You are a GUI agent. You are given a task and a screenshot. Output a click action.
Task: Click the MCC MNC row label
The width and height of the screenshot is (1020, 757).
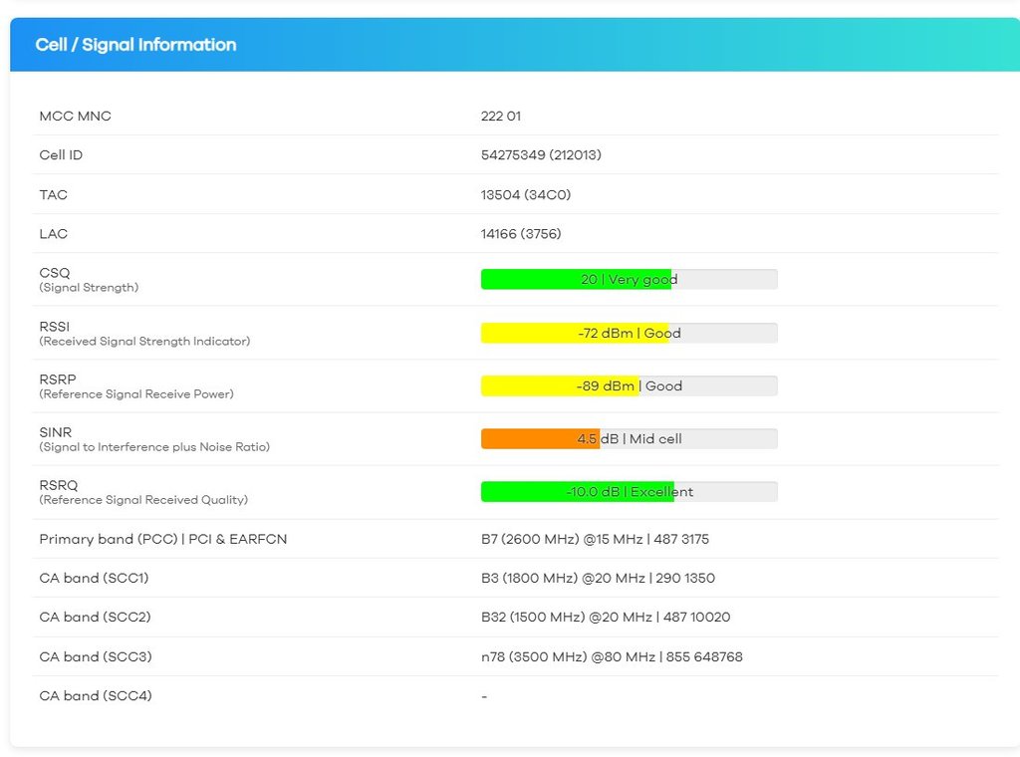click(76, 117)
